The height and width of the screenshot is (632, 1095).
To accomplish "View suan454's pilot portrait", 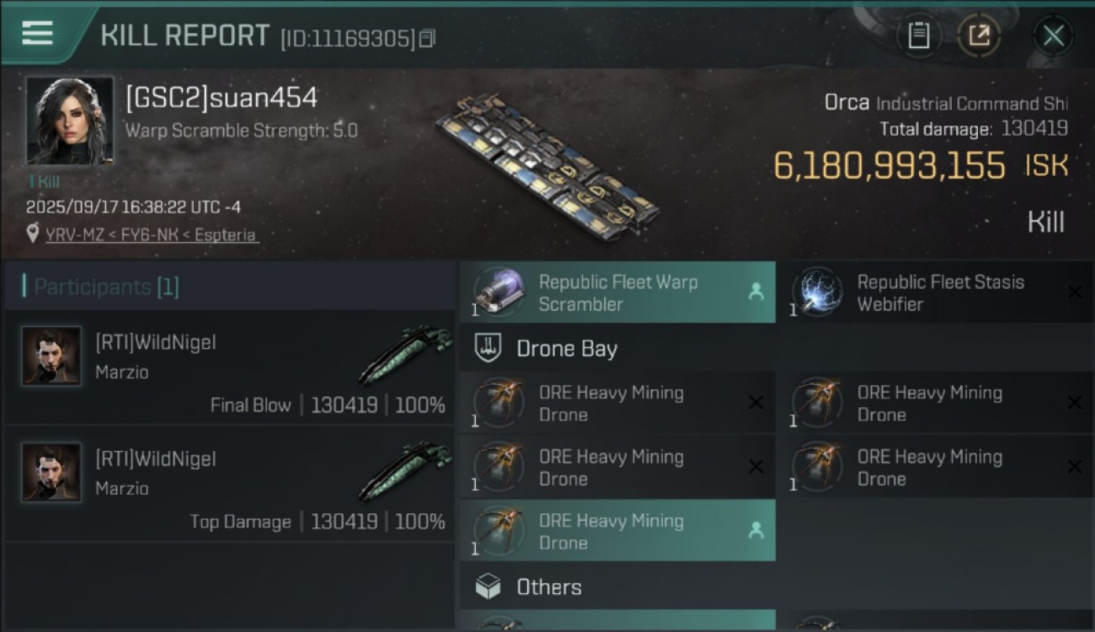I will (69, 121).
